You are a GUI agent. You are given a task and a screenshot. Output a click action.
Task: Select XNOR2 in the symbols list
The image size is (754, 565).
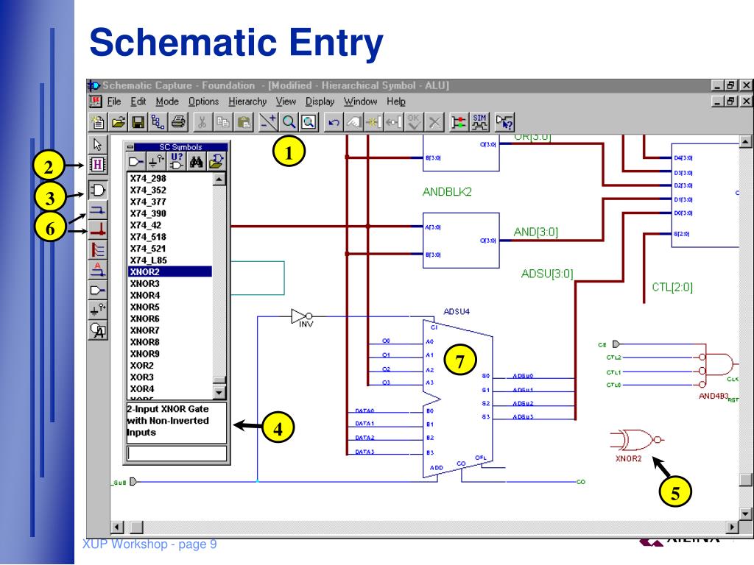(170, 272)
